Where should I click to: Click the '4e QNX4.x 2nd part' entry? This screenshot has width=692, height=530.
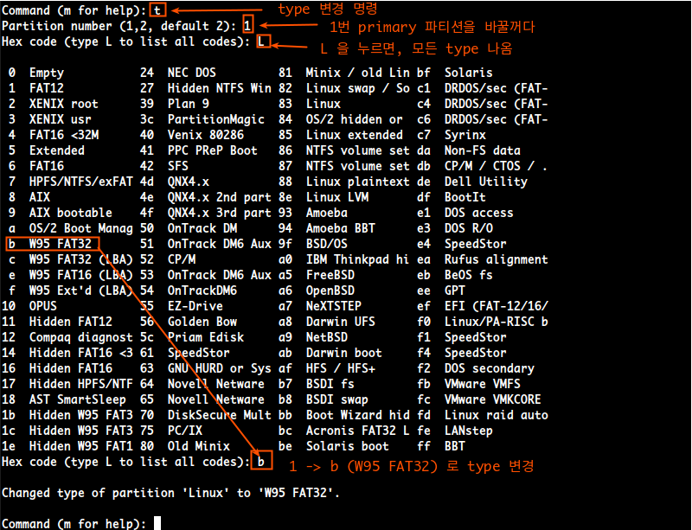(206, 197)
